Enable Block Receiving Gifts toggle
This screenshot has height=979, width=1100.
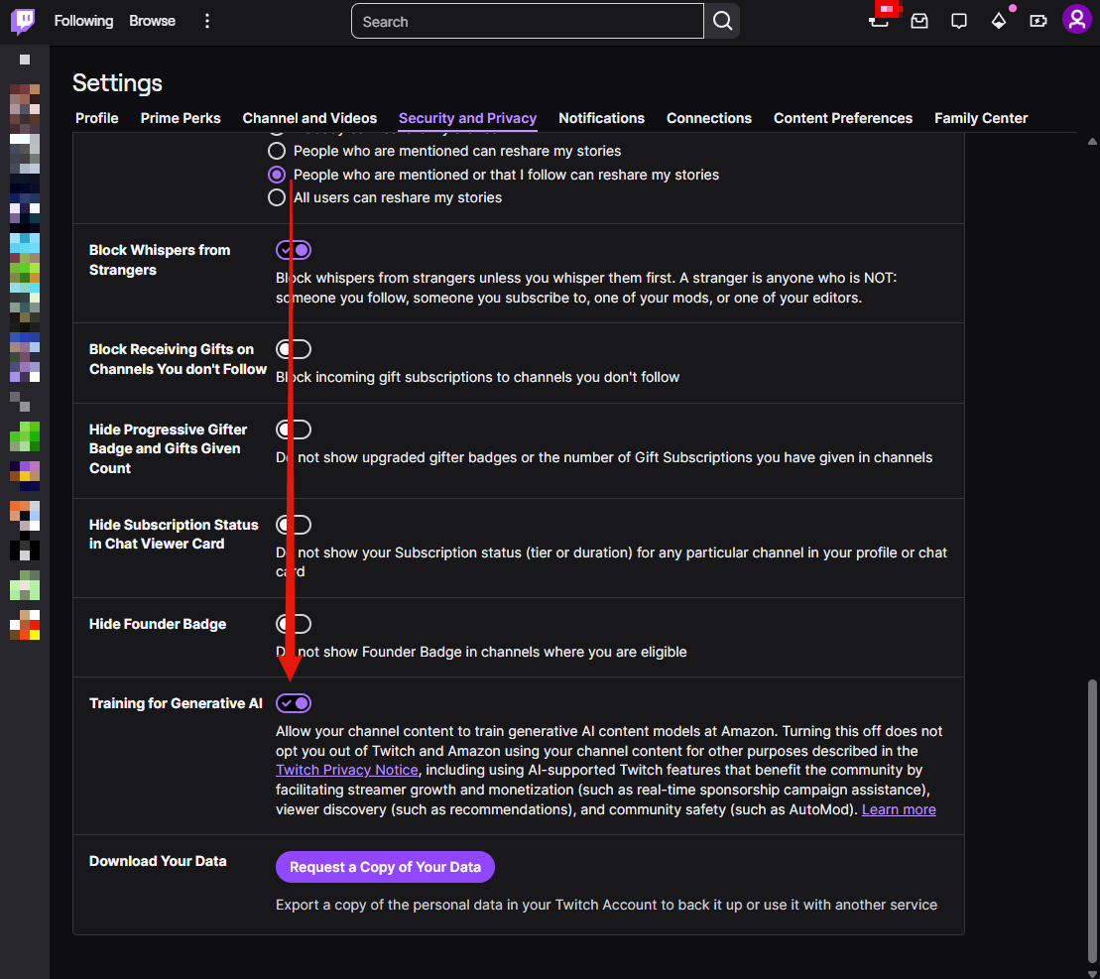pos(294,348)
